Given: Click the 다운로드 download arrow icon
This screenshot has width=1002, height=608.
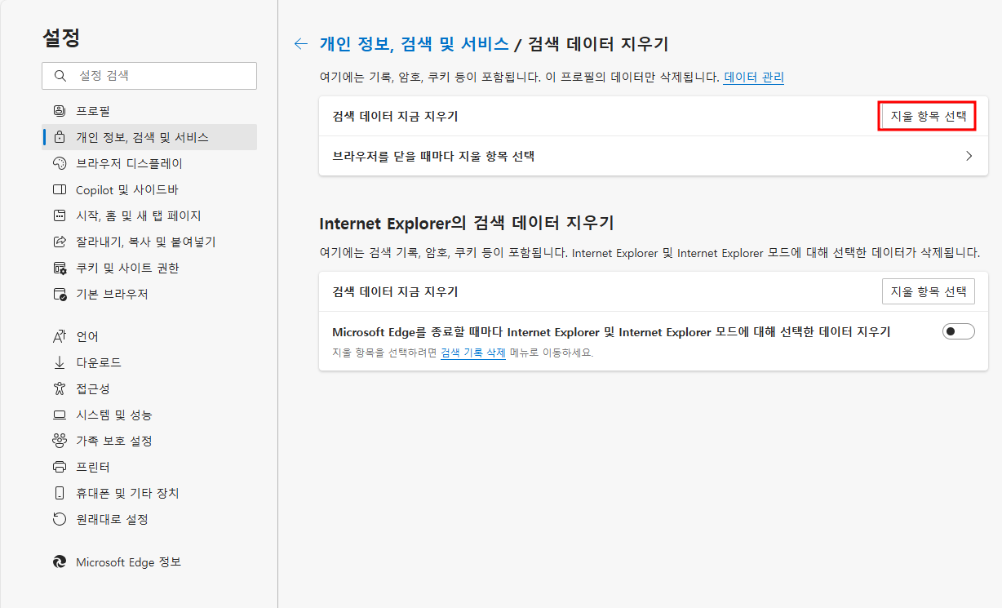Looking at the screenshot, I should point(59,362).
